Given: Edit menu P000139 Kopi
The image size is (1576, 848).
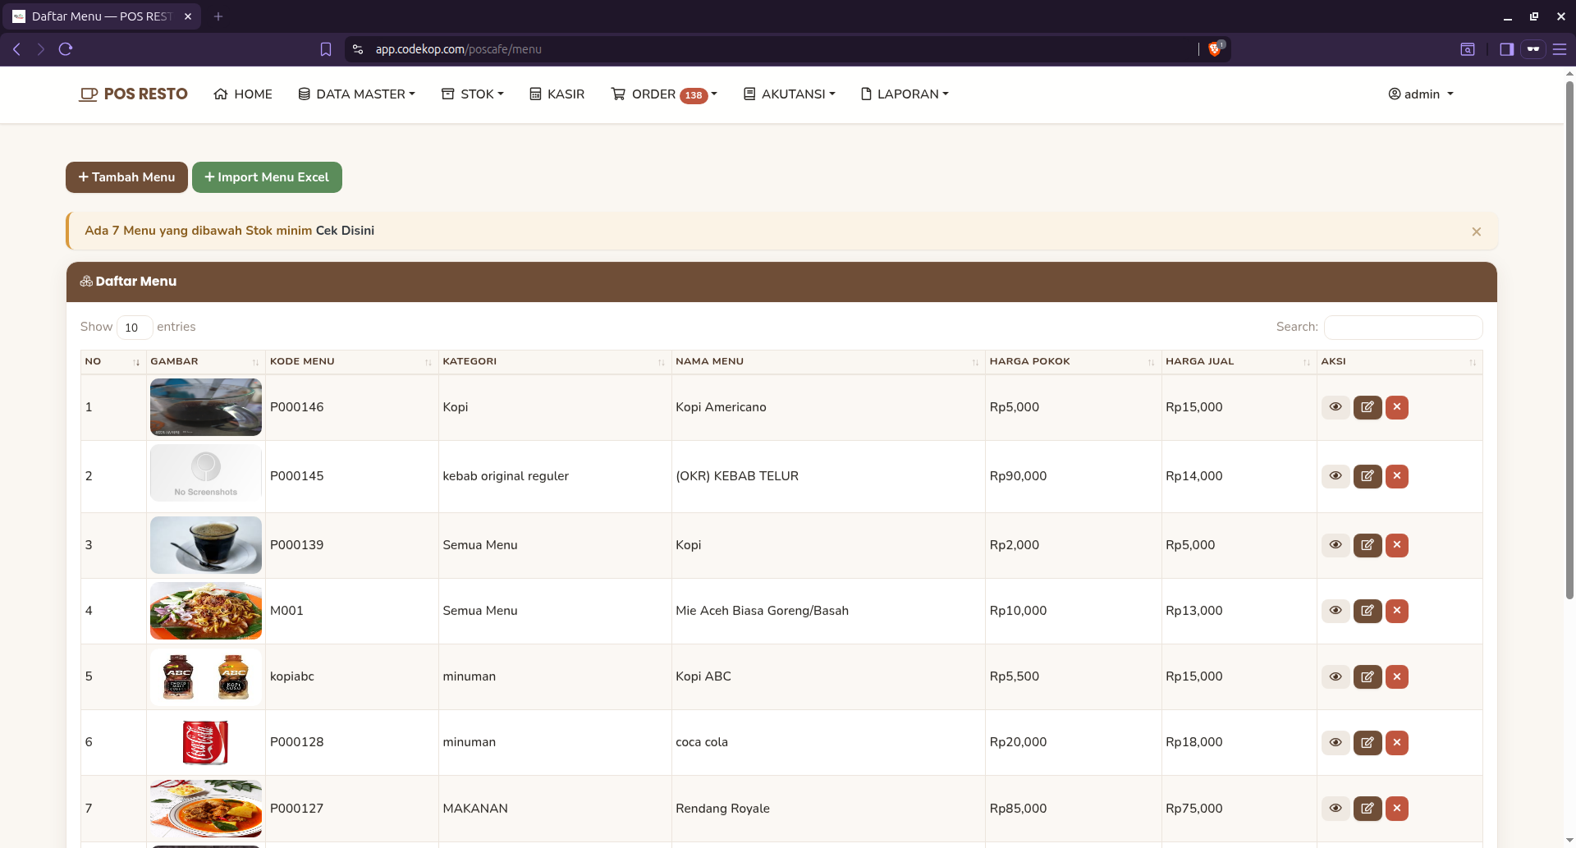Looking at the screenshot, I should point(1368,545).
